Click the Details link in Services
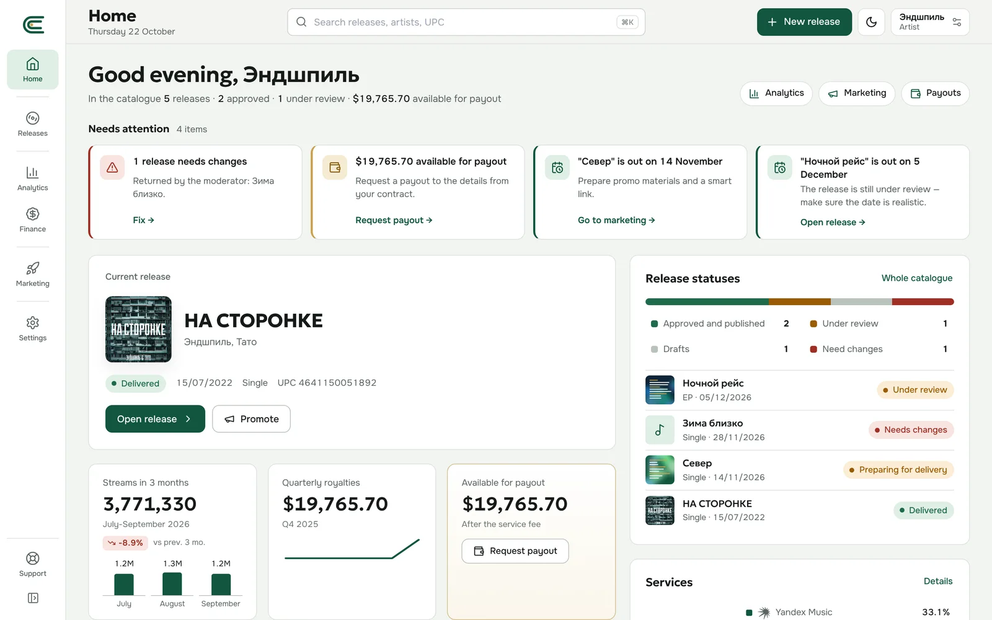Viewport: 992px width, 620px height. (938, 582)
